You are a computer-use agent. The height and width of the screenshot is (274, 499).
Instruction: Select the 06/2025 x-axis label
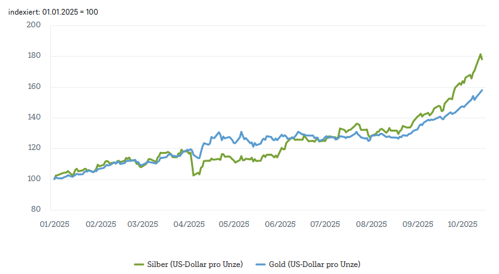(x=280, y=224)
